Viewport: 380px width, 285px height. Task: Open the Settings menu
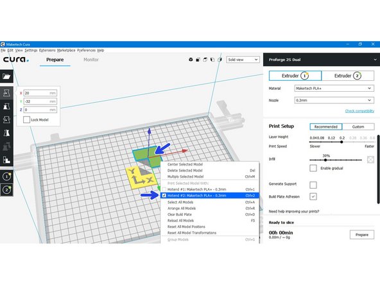tap(31, 51)
